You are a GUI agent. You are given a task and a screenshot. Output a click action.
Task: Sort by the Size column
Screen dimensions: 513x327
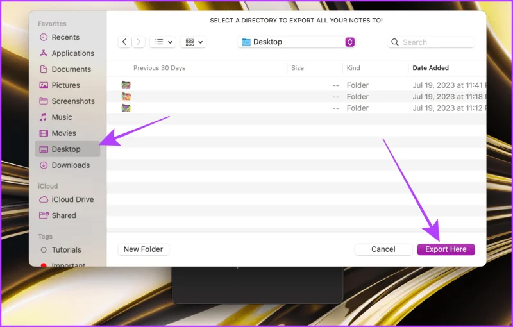coord(298,68)
